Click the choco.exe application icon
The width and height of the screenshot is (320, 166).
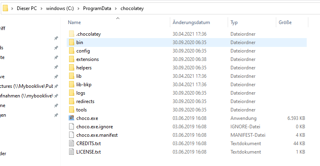[x=71, y=118]
